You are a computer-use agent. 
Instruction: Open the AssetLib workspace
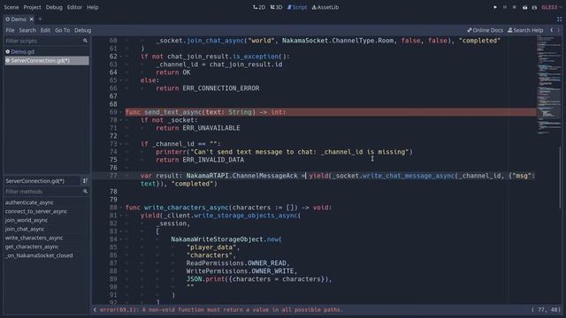click(x=325, y=7)
